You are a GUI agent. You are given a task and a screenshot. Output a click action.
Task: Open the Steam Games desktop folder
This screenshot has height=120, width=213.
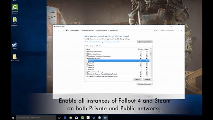point(15,58)
